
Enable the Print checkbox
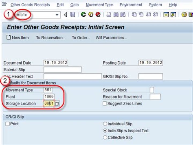[8, 124]
